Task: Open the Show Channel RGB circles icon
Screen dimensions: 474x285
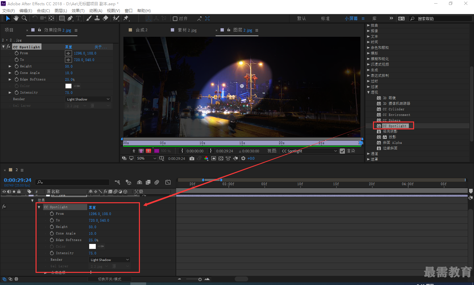Action: coord(206,158)
